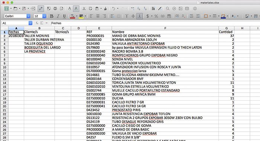Open the Gallery image icon
The width and height of the screenshot is (260, 141).
point(181,9)
